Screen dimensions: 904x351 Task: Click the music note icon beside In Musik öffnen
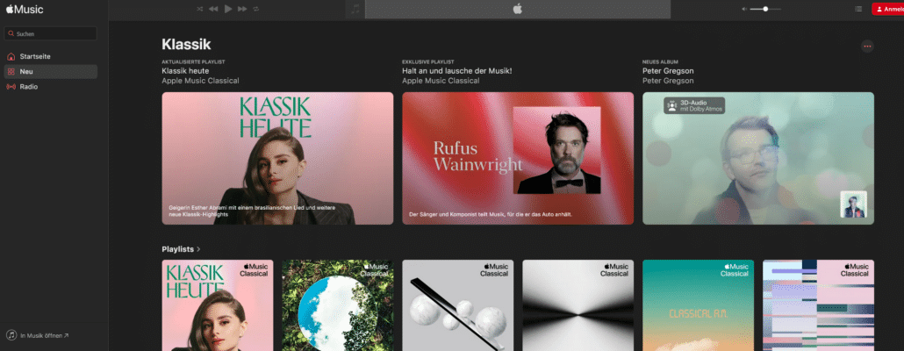[x=11, y=335]
